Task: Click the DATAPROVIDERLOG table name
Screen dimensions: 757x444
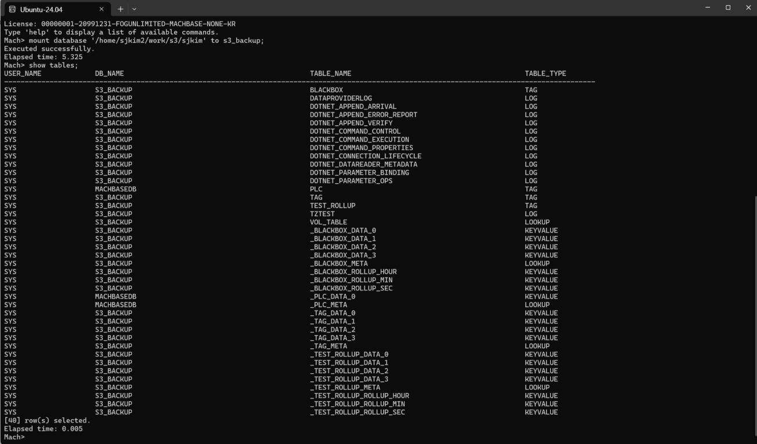Action: pyautogui.click(x=341, y=99)
